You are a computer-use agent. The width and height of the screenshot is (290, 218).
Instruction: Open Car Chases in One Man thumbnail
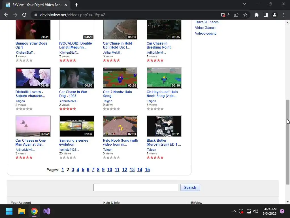(33, 126)
